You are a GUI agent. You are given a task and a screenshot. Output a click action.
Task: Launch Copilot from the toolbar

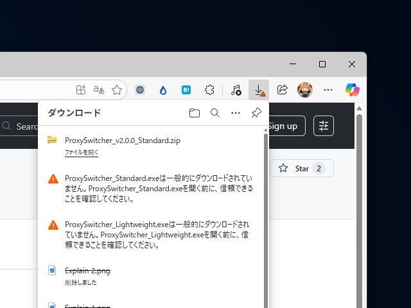coord(353,90)
